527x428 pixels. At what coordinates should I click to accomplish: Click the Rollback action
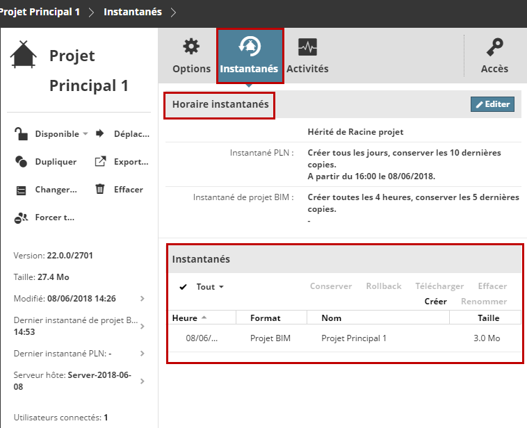pos(384,286)
